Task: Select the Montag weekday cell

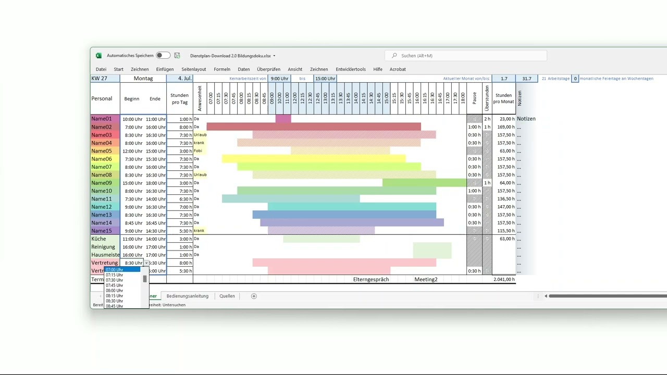Action: [143, 79]
